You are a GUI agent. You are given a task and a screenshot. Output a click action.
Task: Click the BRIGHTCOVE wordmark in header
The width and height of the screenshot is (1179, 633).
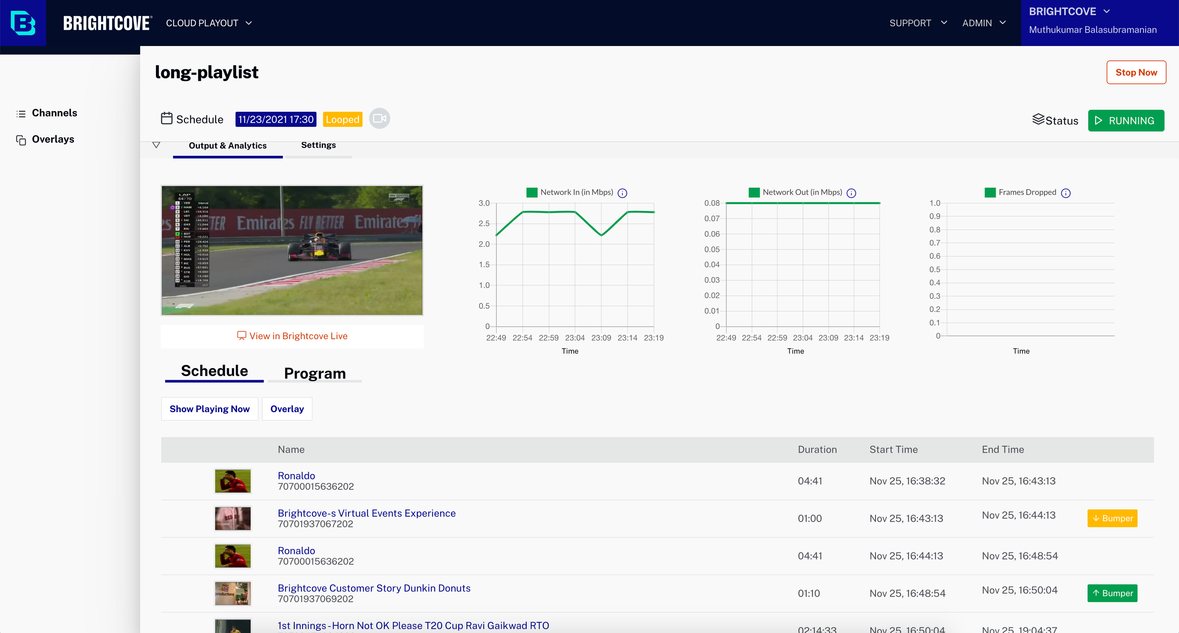point(107,23)
